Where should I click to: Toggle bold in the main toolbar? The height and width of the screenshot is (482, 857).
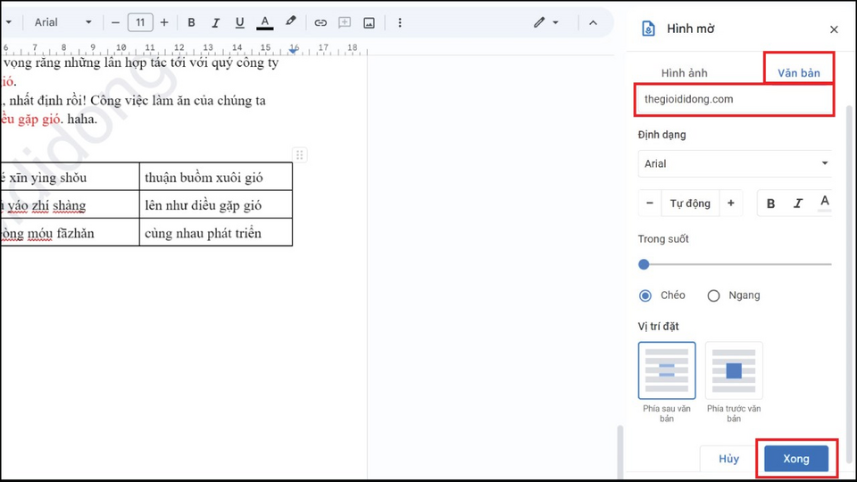pyautogui.click(x=191, y=22)
